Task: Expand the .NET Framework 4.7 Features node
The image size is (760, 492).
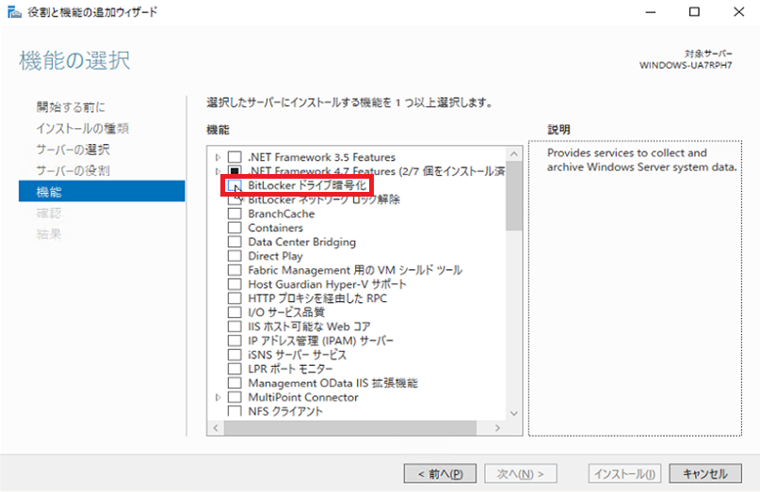Action: [218, 171]
